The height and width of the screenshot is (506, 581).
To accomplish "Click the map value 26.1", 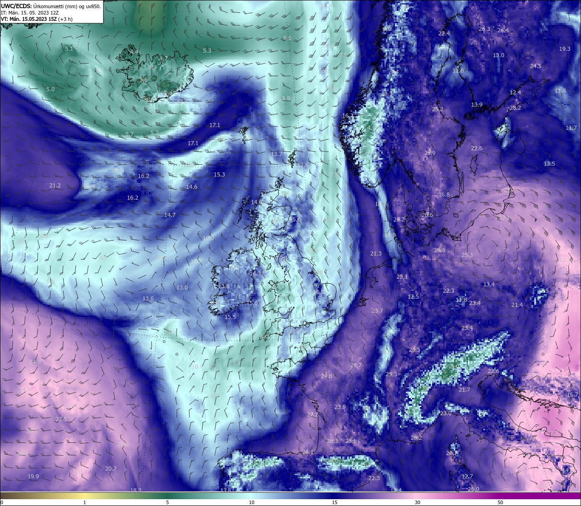I will [x=308, y=452].
